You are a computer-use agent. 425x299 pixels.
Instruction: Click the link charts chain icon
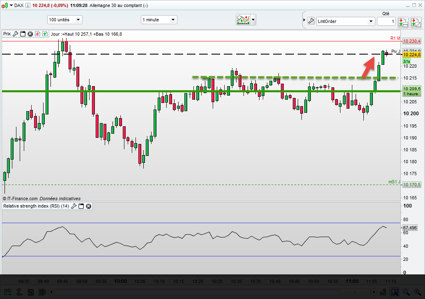point(19,292)
